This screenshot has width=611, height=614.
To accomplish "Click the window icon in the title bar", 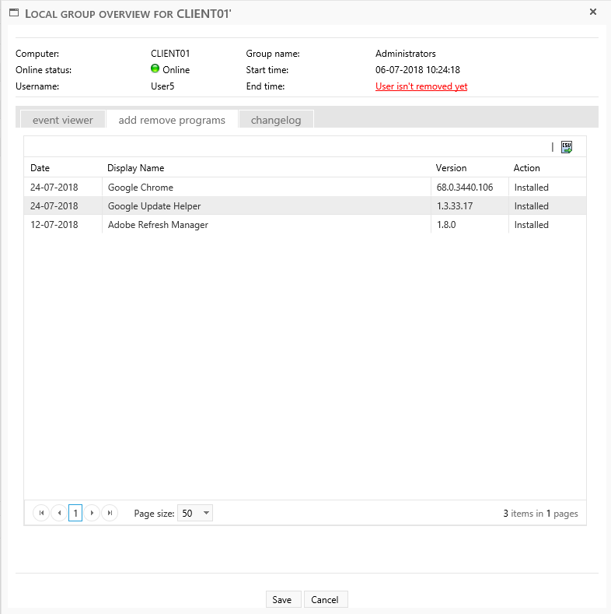I will pyautogui.click(x=14, y=13).
